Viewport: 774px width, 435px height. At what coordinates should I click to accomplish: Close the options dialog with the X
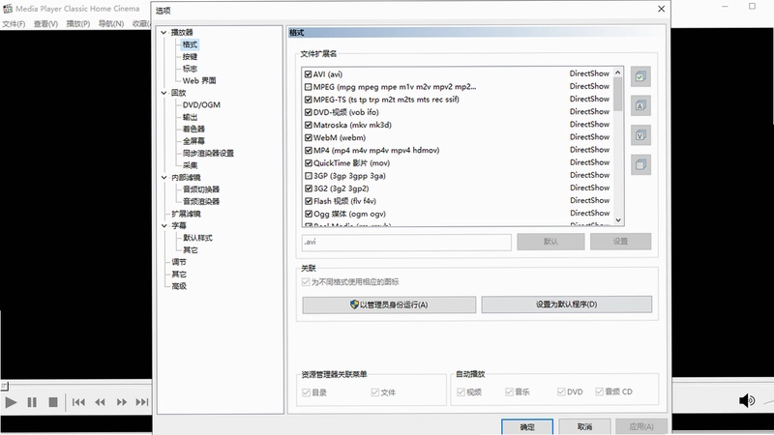[662, 9]
